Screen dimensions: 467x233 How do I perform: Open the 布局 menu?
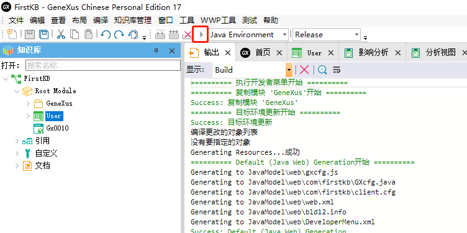[79, 21]
